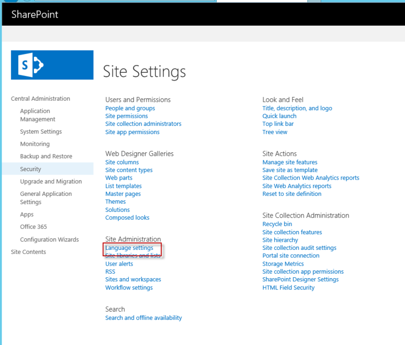Open HTML Field Security link
The width and height of the screenshot is (405, 345).
coord(289,287)
